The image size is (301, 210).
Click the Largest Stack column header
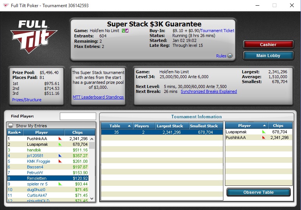172,126
